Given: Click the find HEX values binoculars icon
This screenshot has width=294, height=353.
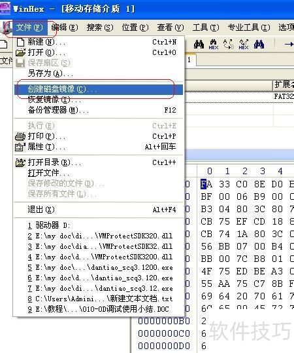Looking at the screenshot, I should pyautogui.click(x=214, y=45).
